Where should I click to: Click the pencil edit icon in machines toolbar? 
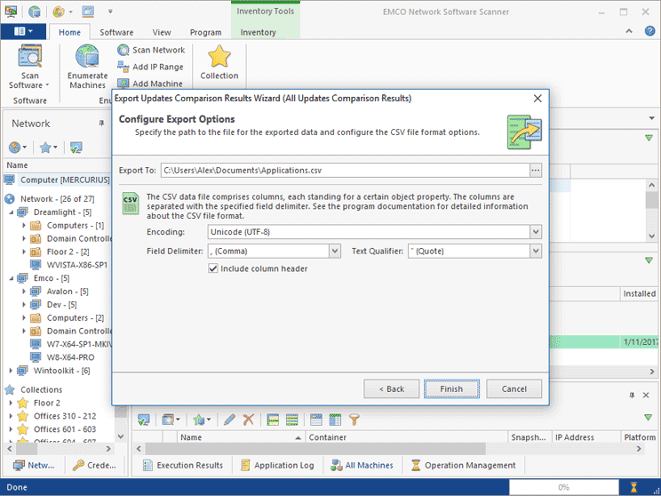coord(230,420)
